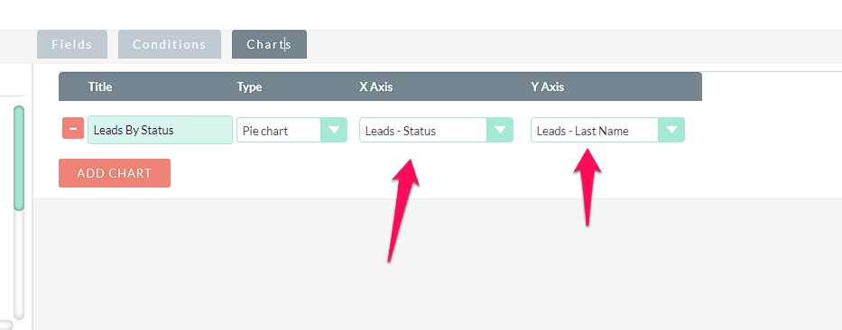Click the Y Axis column header

548,87
